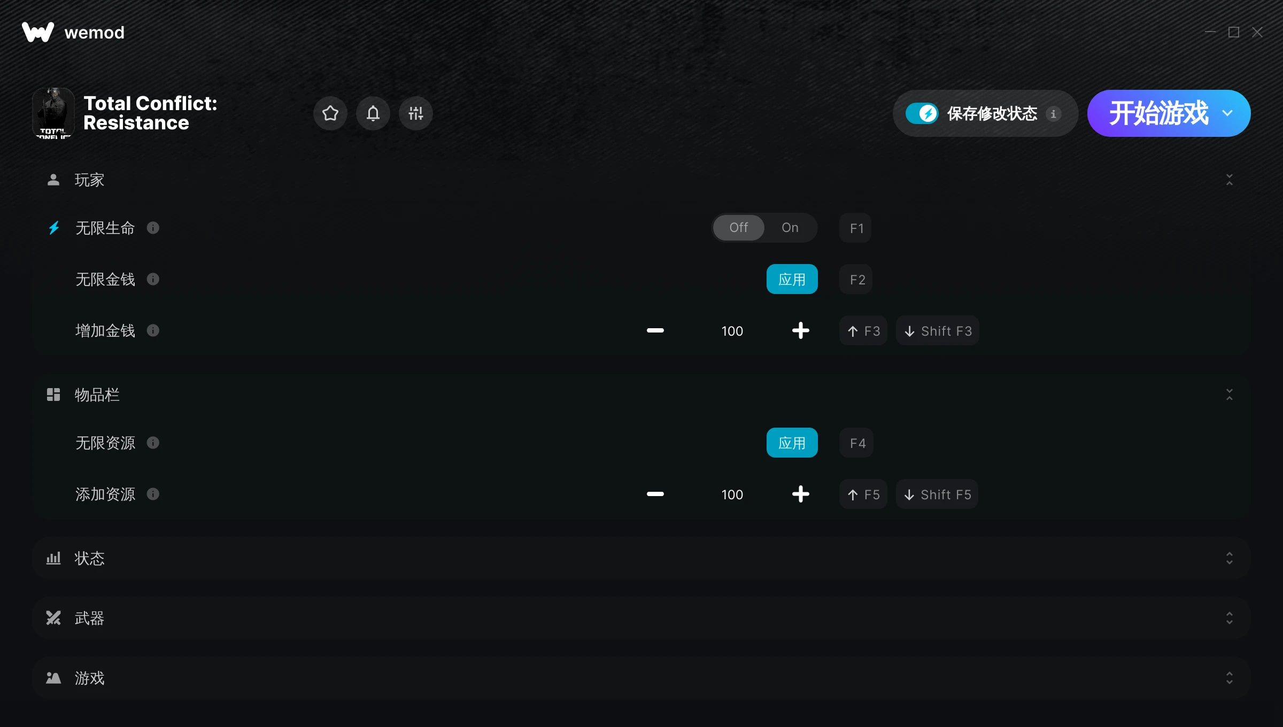Show info for 添加资源 cheat
Screen dimensions: 1283x727
(x=153, y=494)
